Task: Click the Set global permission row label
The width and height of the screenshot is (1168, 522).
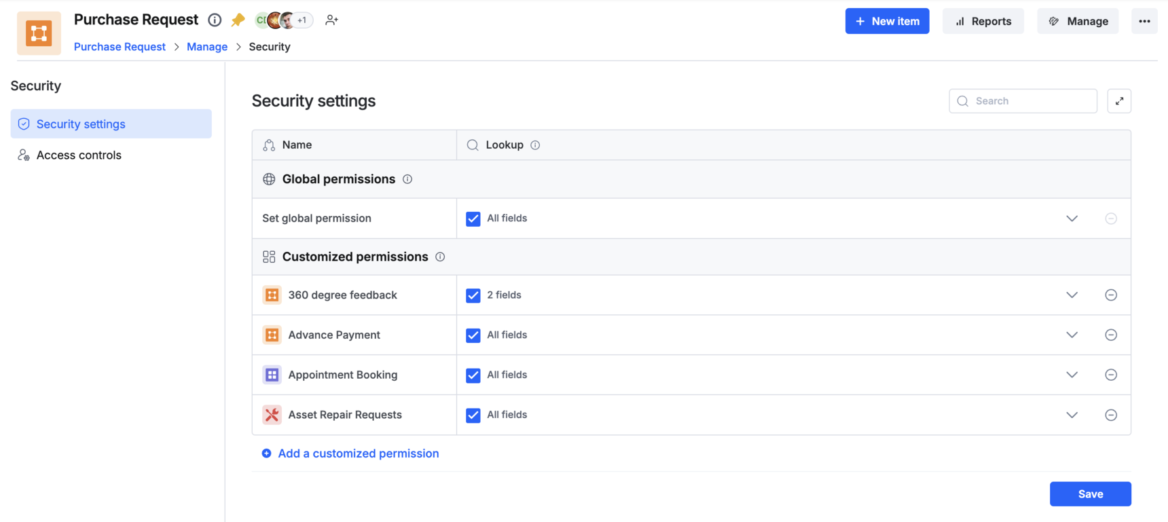Action: [316, 219]
